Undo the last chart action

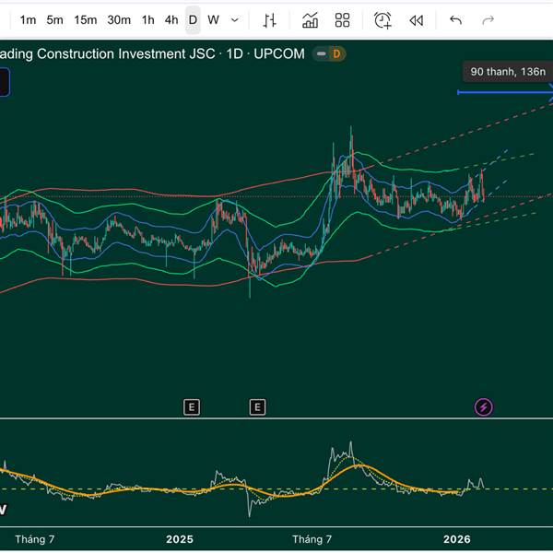(x=455, y=19)
